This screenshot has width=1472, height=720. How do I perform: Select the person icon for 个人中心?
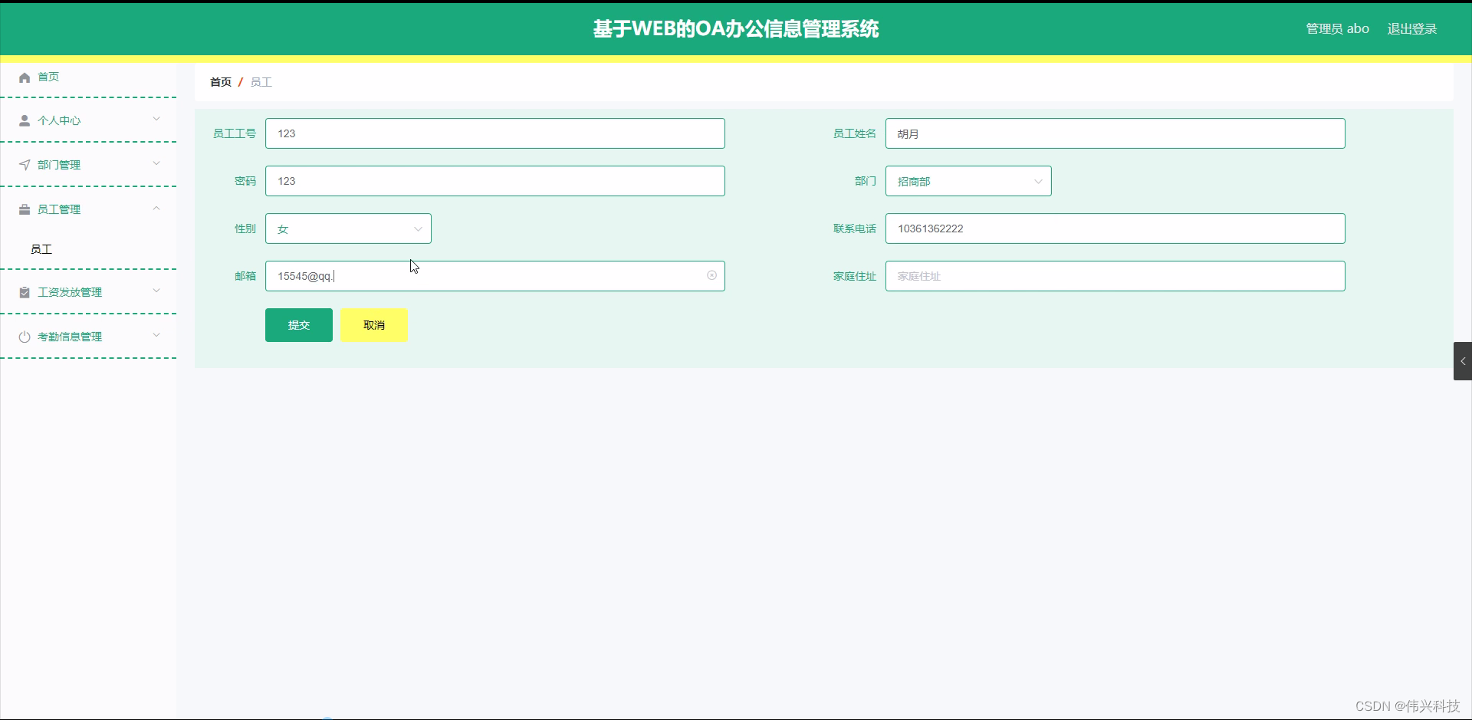click(x=24, y=120)
